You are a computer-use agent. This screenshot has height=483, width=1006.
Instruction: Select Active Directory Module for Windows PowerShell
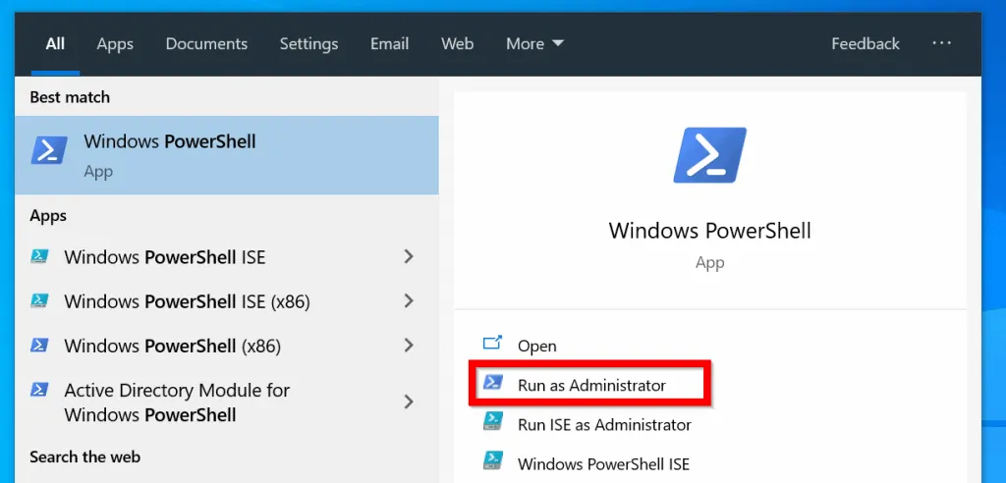coord(227,402)
